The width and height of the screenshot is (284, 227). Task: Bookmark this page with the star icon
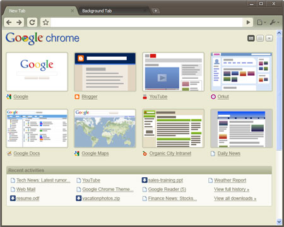click(x=45, y=22)
